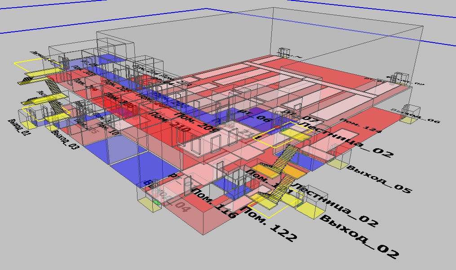Image resolution: width=456 pixels, height=270 pixels.
Task: Select the Выход_02 exit label
Action: [x=359, y=237]
